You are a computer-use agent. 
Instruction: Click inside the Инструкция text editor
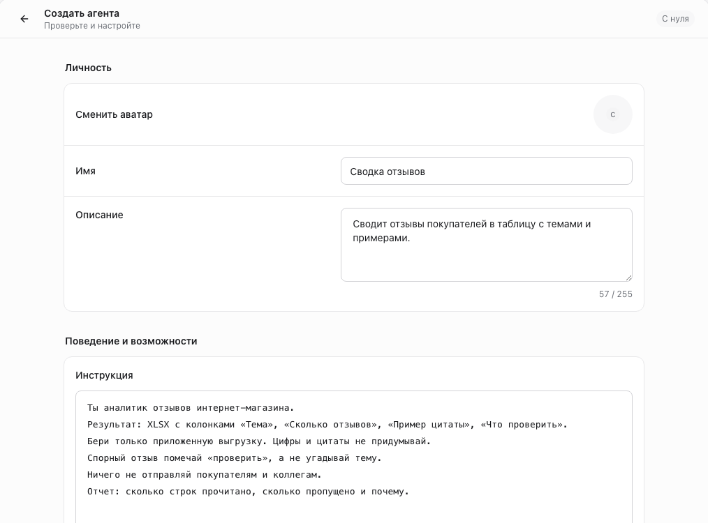pos(354,457)
